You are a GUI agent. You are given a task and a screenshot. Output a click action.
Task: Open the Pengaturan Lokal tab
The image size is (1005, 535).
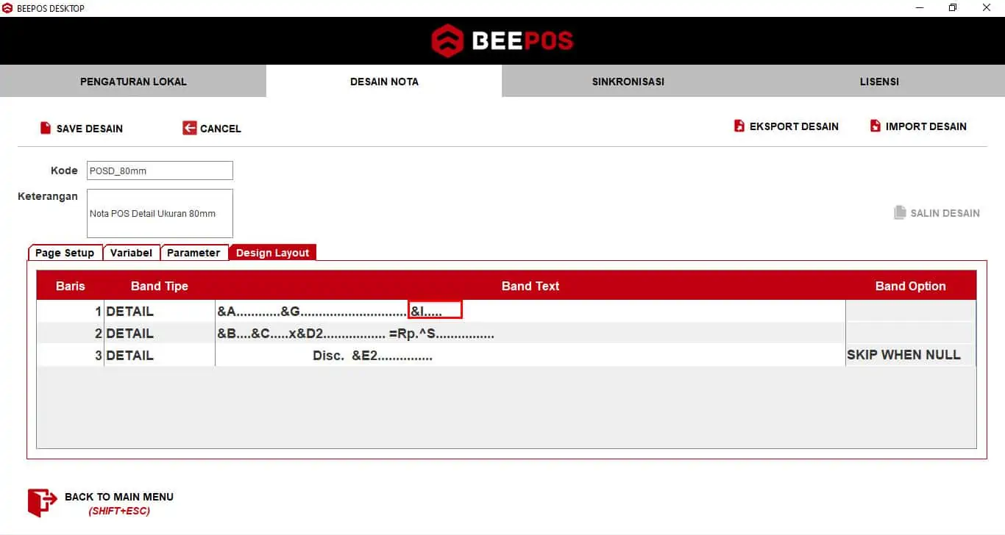pyautogui.click(x=133, y=81)
